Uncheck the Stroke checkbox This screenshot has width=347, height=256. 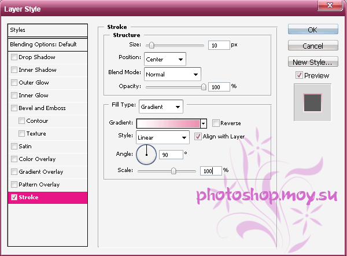pos(14,198)
